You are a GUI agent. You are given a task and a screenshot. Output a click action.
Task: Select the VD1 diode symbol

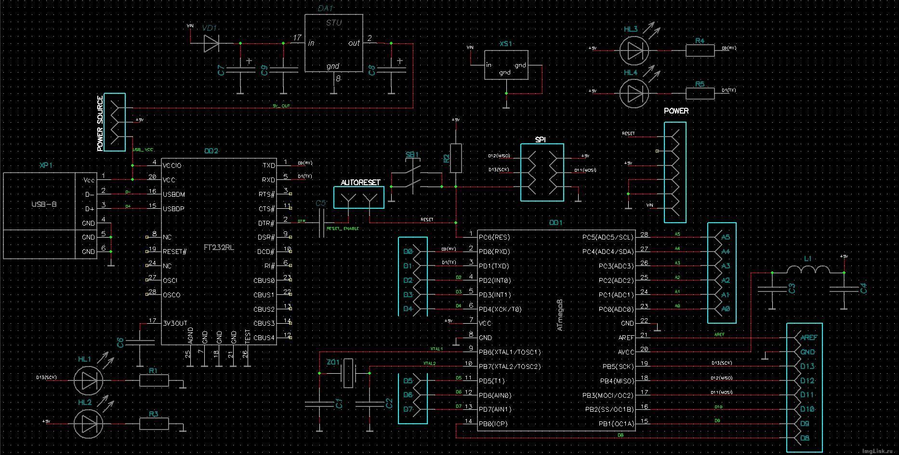[211, 44]
